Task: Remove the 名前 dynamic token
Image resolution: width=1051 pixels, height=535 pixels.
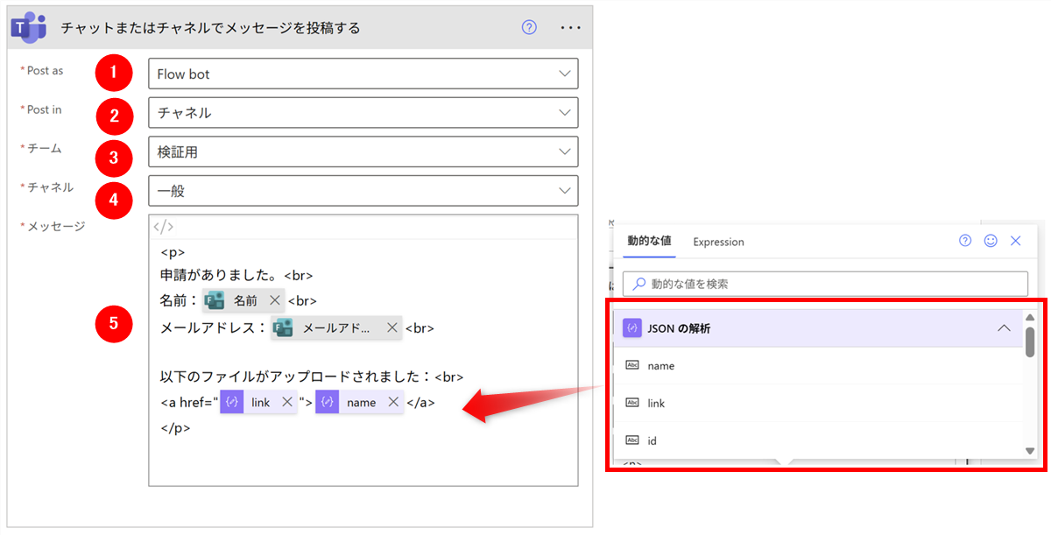Action: (274, 300)
